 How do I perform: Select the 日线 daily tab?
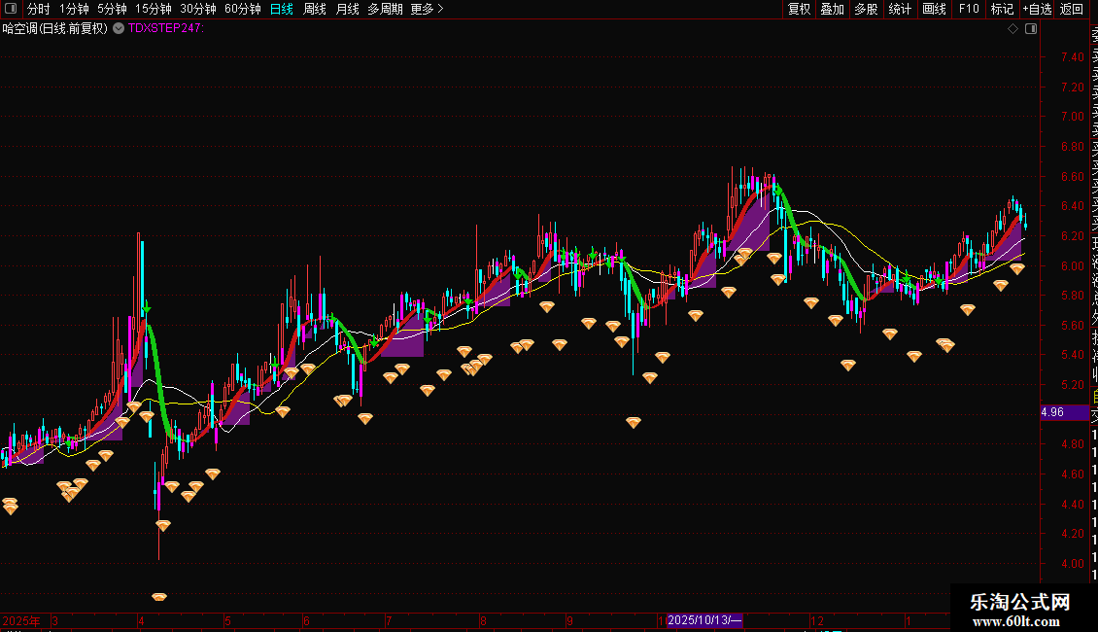point(282,9)
